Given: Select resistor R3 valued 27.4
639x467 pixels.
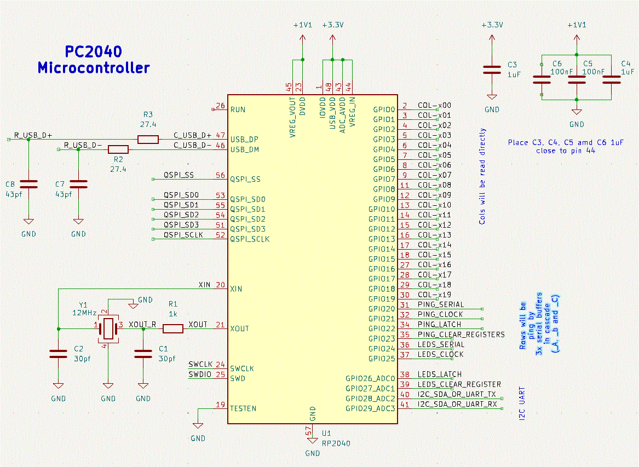Looking at the screenshot, I should (x=147, y=140).
